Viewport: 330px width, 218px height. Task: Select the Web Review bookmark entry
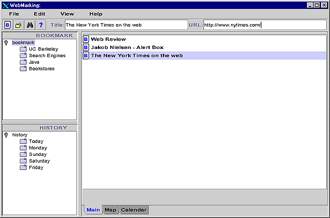(x=204, y=39)
